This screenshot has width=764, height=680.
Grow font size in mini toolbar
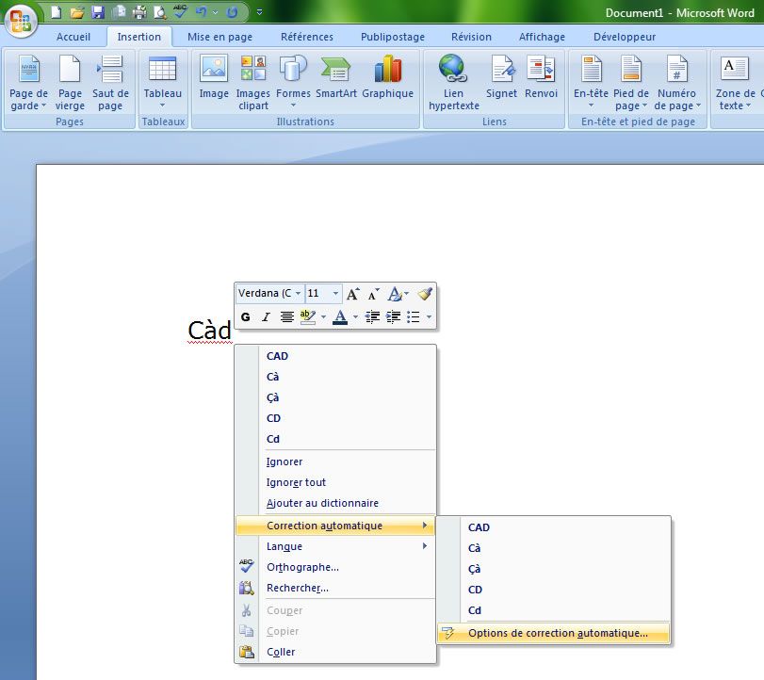(x=352, y=294)
